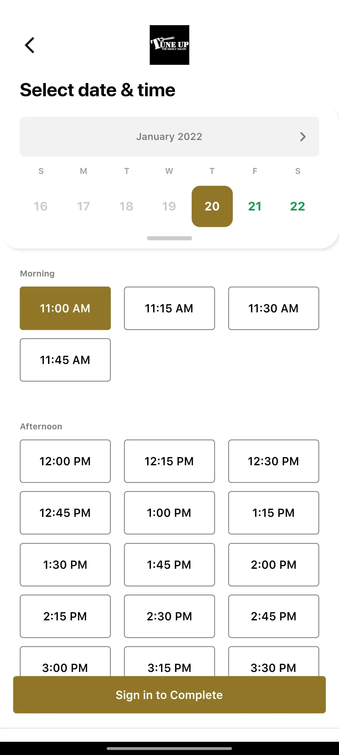Go to next month using chevron
Image resolution: width=339 pixels, height=755 pixels.
(x=303, y=137)
